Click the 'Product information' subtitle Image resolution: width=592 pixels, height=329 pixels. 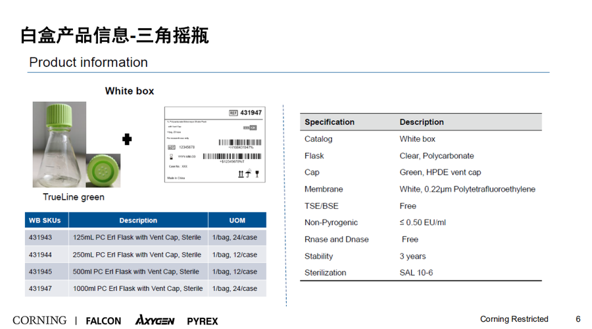88,62
